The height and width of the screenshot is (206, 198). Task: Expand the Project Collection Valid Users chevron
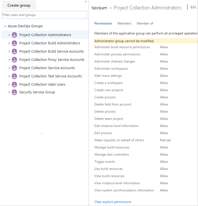click(x=9, y=85)
